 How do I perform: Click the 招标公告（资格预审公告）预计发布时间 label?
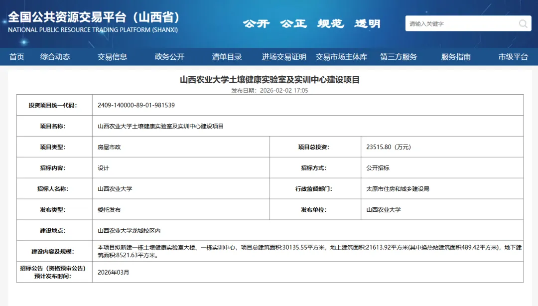click(x=52, y=272)
